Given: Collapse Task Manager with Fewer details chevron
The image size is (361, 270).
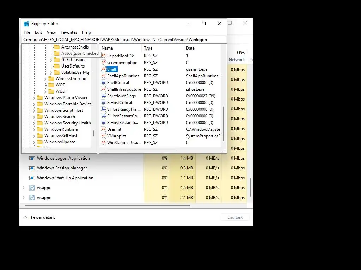Looking at the screenshot, I should [x=25, y=217].
